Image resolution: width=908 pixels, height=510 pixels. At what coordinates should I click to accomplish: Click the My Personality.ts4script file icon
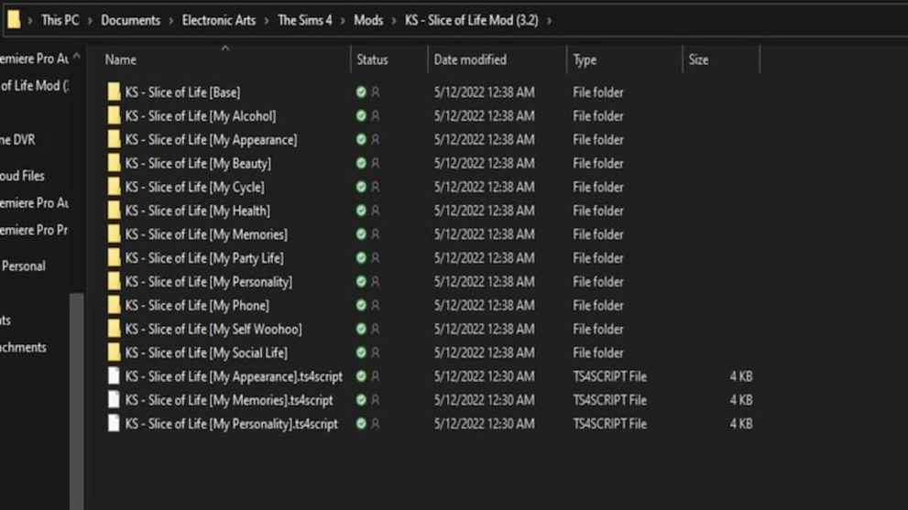click(x=114, y=424)
